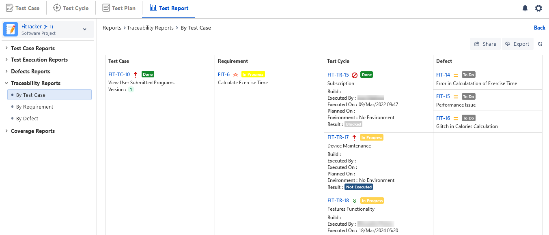Click Test Report chart icon

click(x=153, y=8)
